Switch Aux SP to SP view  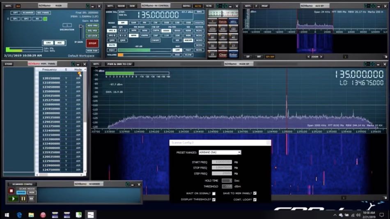click(248, 57)
